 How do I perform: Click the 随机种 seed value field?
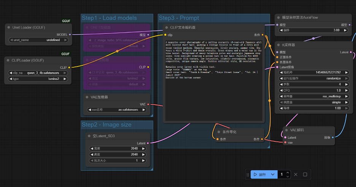[312, 72]
